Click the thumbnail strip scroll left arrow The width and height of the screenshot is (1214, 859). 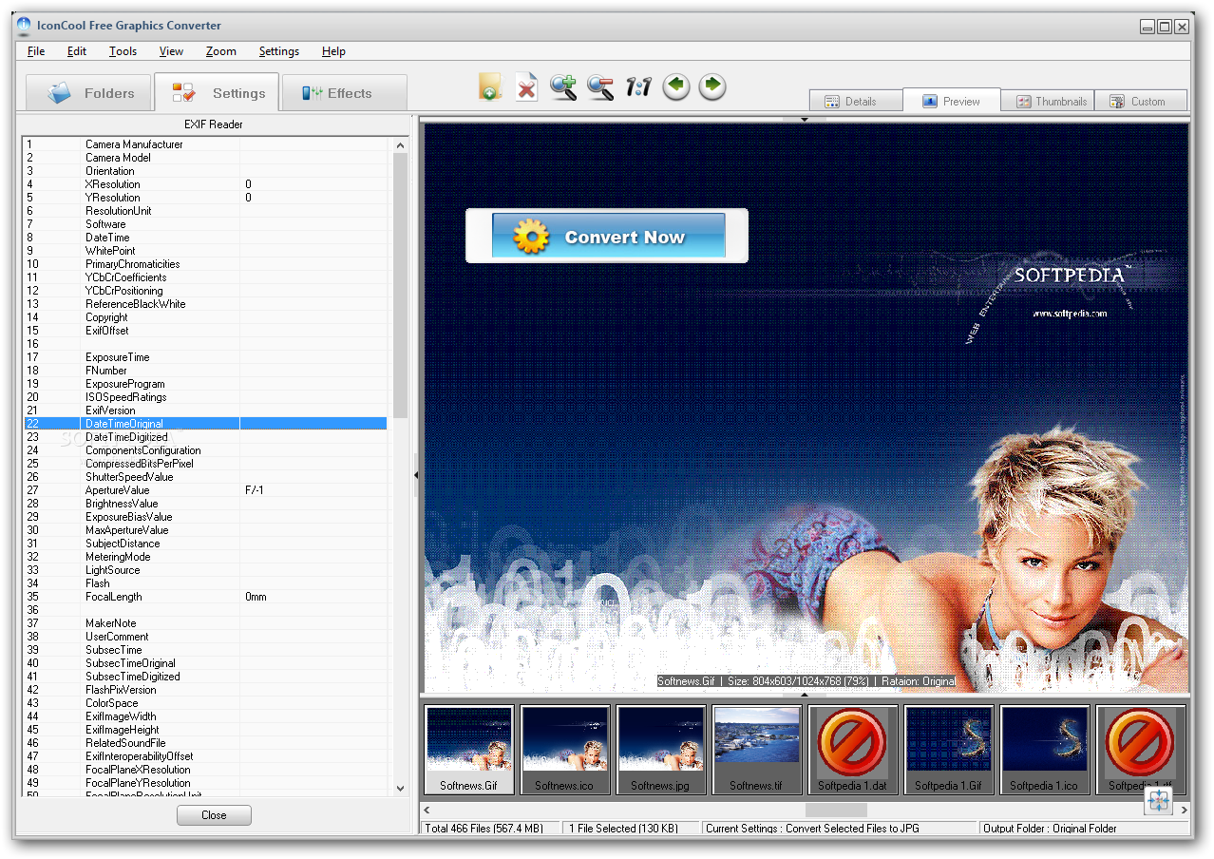coord(427,810)
